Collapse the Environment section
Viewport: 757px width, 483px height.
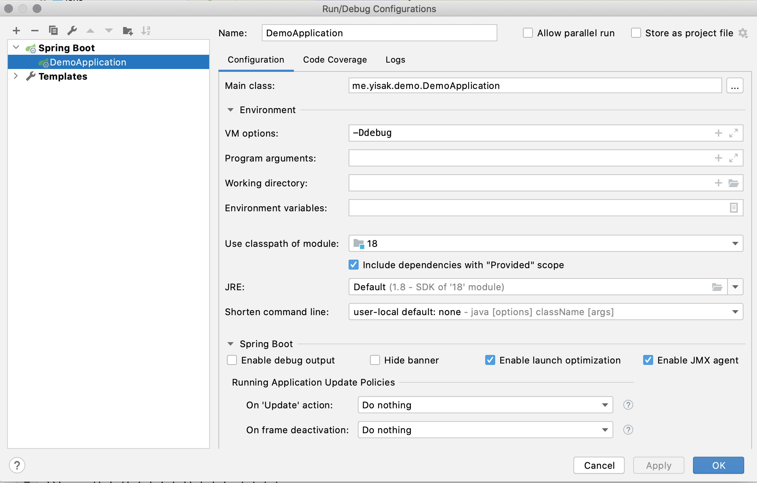pos(231,110)
